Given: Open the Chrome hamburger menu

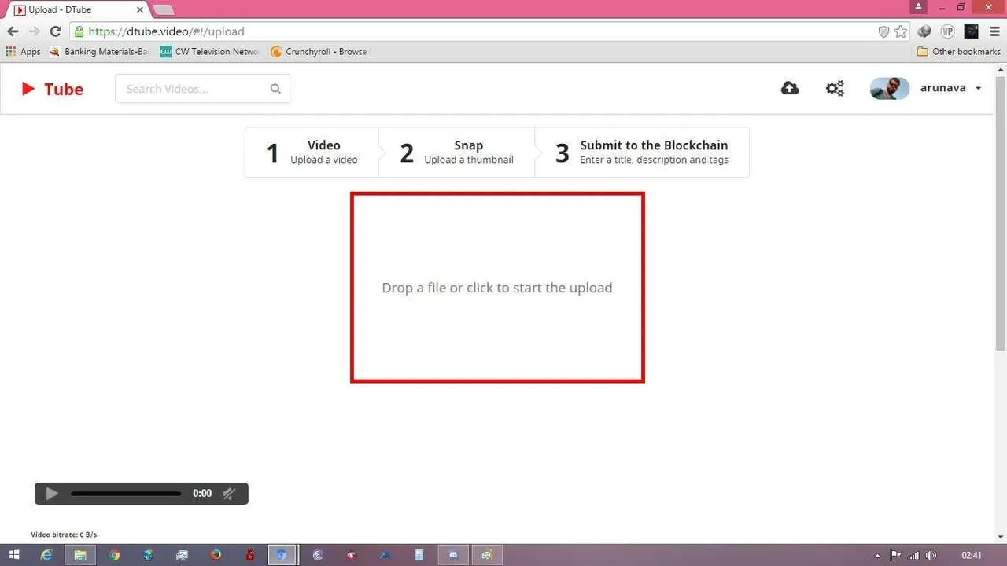Looking at the screenshot, I should coord(994,31).
